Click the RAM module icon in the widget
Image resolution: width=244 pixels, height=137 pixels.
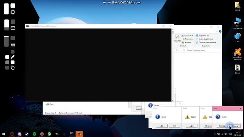pos(13,28)
